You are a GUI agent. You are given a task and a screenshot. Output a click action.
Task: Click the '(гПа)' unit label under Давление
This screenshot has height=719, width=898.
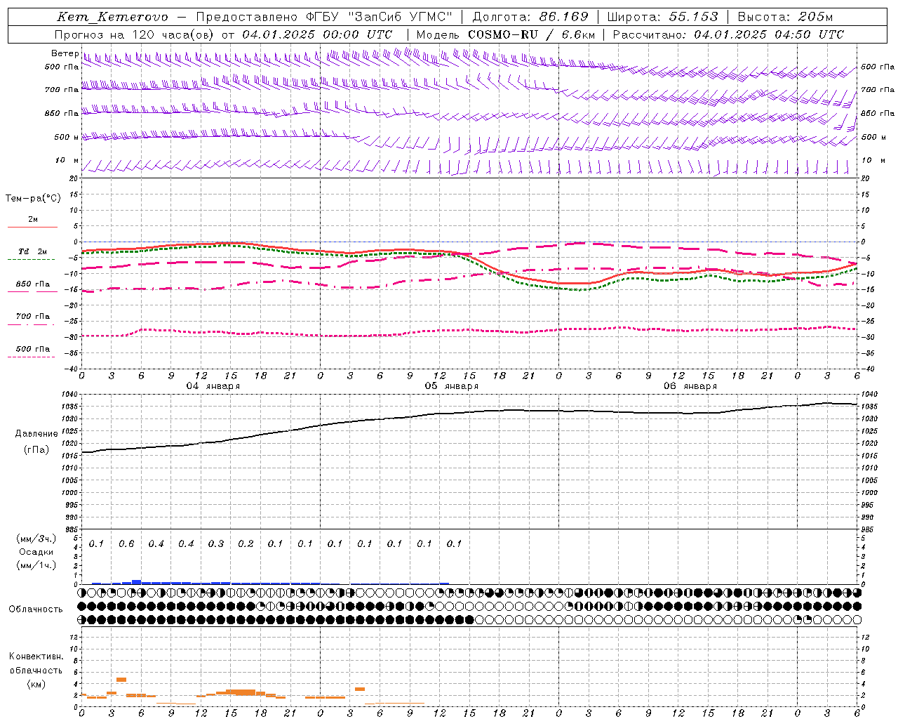36,450
